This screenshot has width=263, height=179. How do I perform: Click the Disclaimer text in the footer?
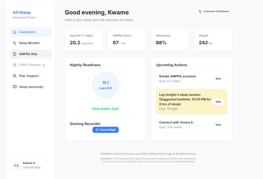point(148,160)
